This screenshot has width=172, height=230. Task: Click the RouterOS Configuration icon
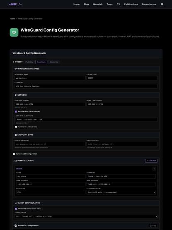[x=16, y=225]
